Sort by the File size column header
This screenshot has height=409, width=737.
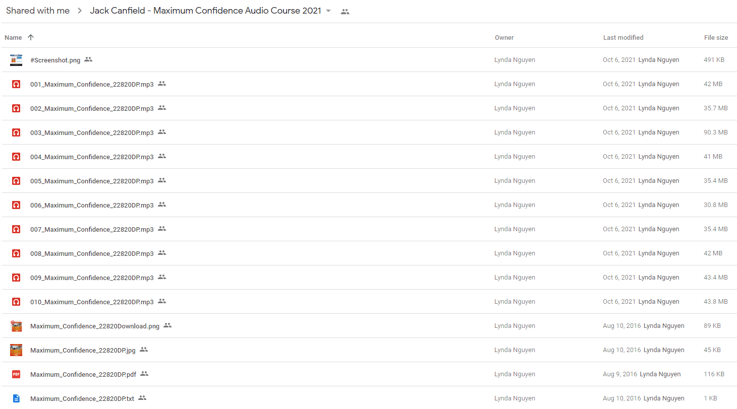pyautogui.click(x=716, y=38)
